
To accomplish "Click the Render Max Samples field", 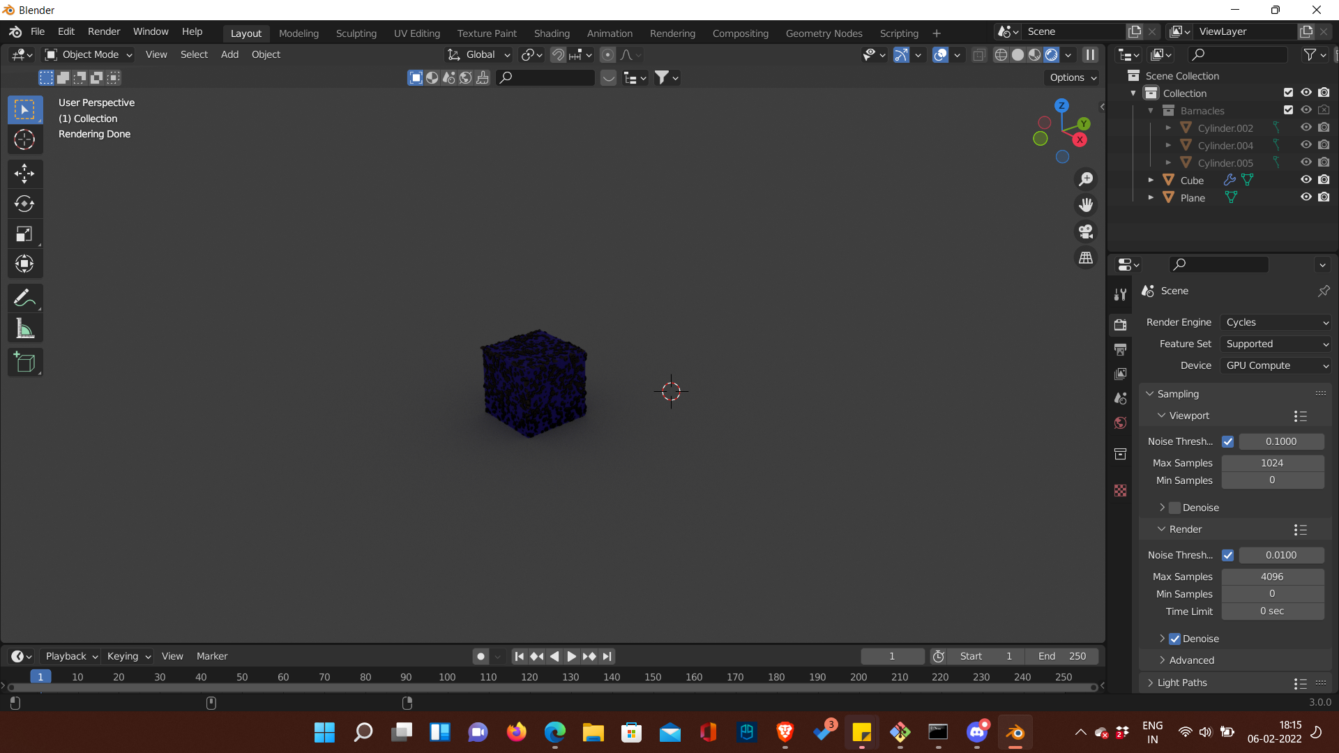I will pyautogui.click(x=1272, y=577).
